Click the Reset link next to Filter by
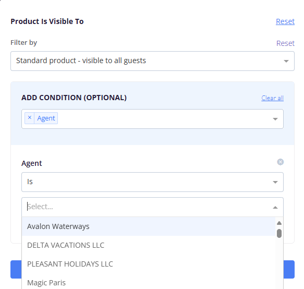The image size is (304, 289). coord(285,43)
